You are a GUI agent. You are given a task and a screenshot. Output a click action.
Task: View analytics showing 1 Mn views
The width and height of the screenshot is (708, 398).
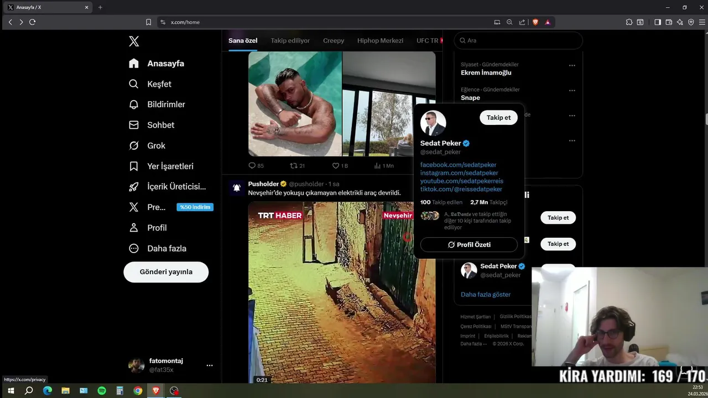[384, 165]
